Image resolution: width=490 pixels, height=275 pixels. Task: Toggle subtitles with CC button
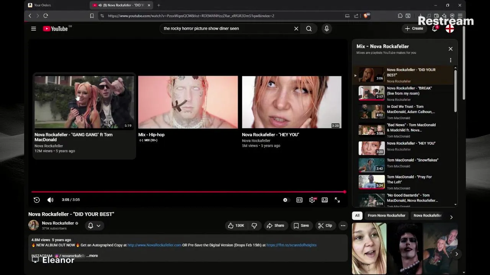click(299, 200)
